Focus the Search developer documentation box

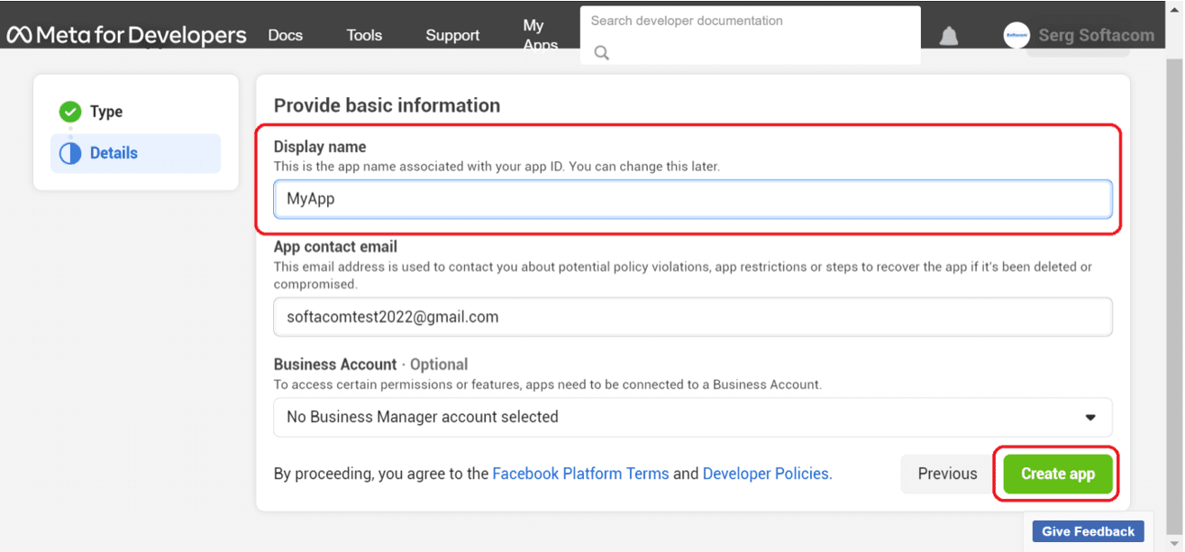[x=751, y=35]
